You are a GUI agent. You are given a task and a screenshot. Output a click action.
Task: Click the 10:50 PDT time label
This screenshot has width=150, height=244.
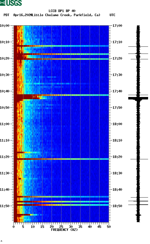(5, 108)
